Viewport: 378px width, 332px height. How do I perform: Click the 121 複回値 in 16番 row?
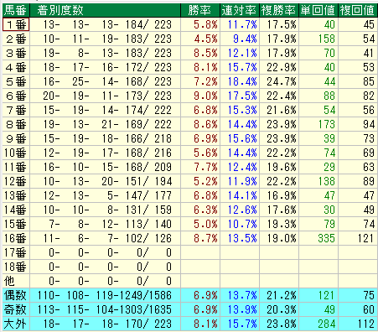(357, 238)
